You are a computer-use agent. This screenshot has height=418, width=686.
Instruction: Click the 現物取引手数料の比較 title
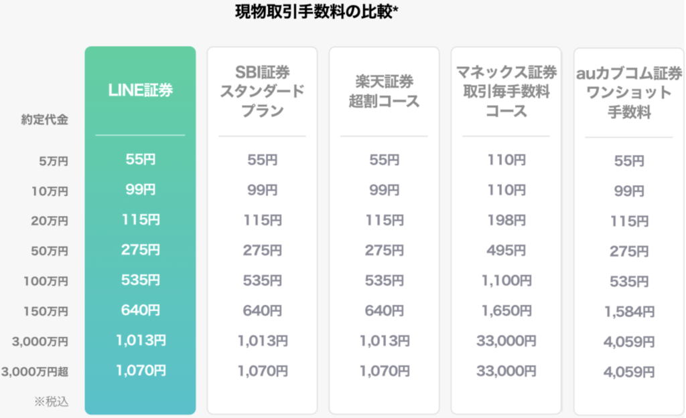(317, 12)
